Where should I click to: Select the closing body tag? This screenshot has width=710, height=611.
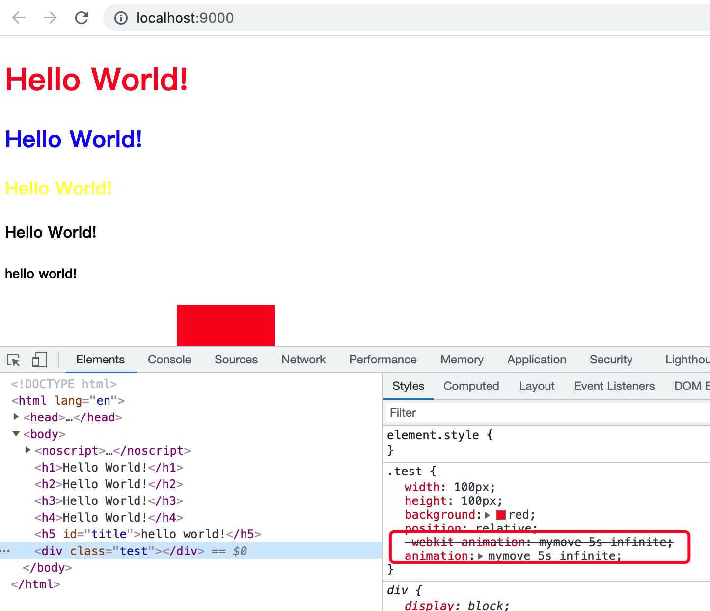(47, 567)
